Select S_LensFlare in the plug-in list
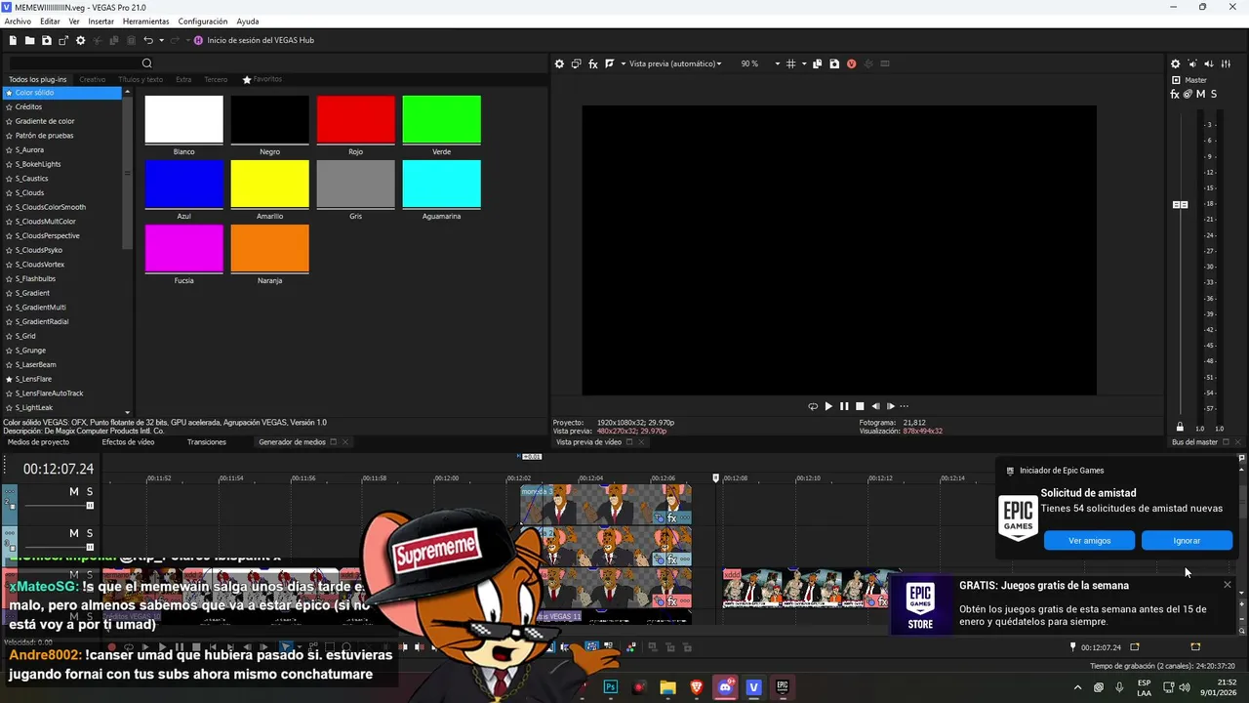Image resolution: width=1249 pixels, height=703 pixels. 33,379
